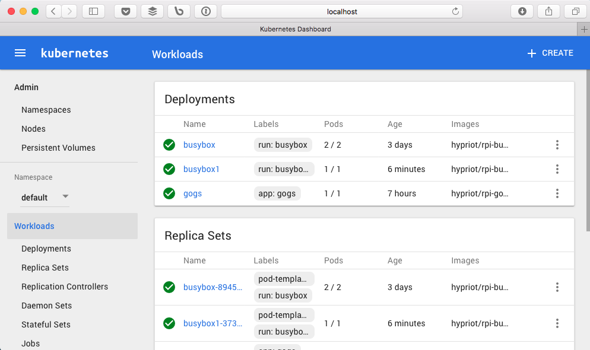Click 'pod-templa…' label in busybox-8945 row
This screenshot has width=590, height=350.
(x=284, y=279)
